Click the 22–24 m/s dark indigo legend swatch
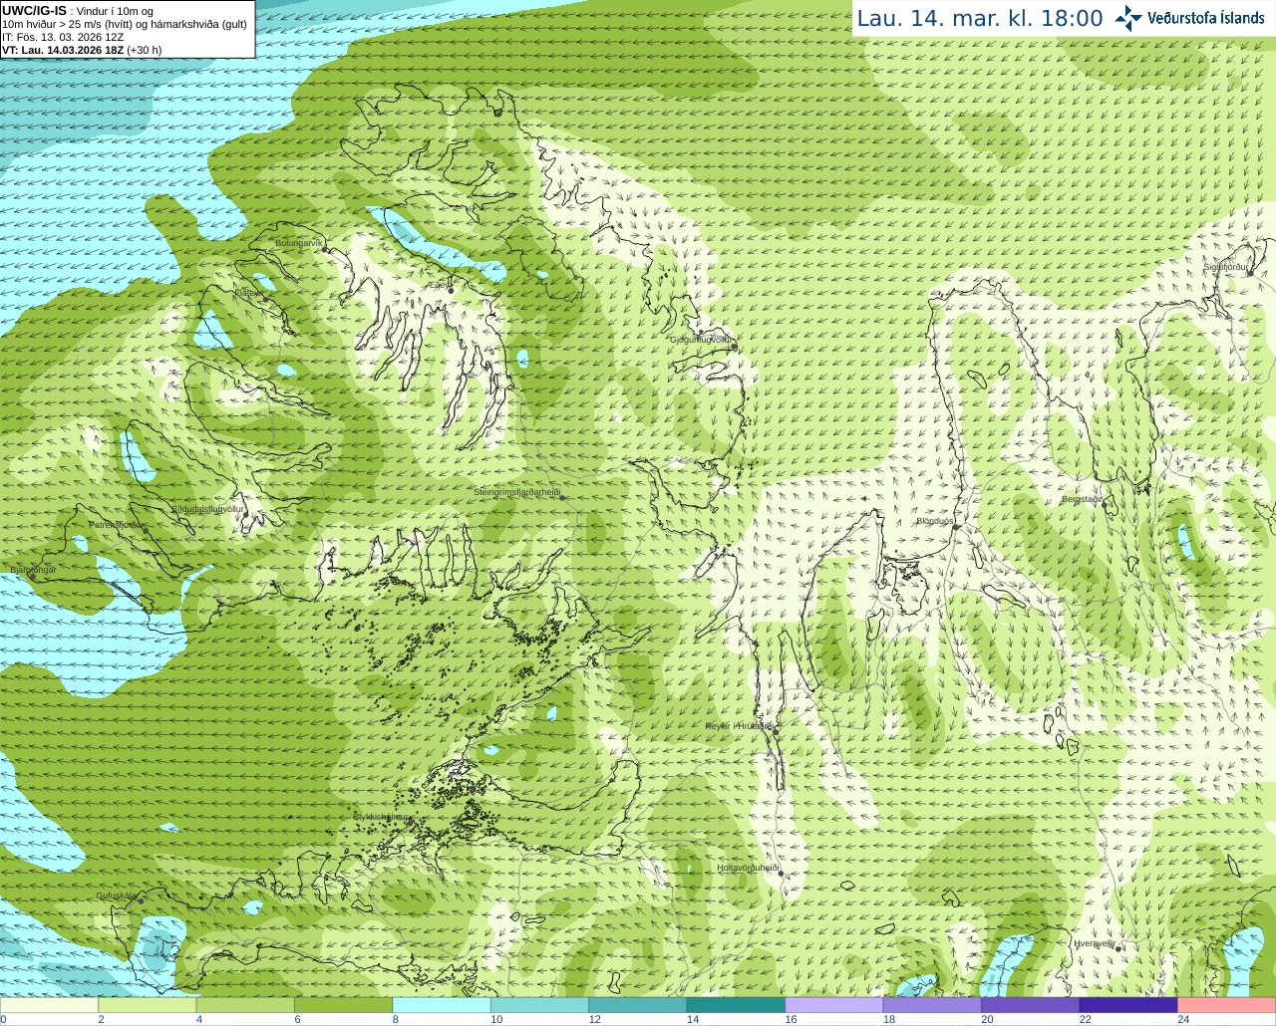This screenshot has height=1026, width=1276. click(x=1128, y=1005)
